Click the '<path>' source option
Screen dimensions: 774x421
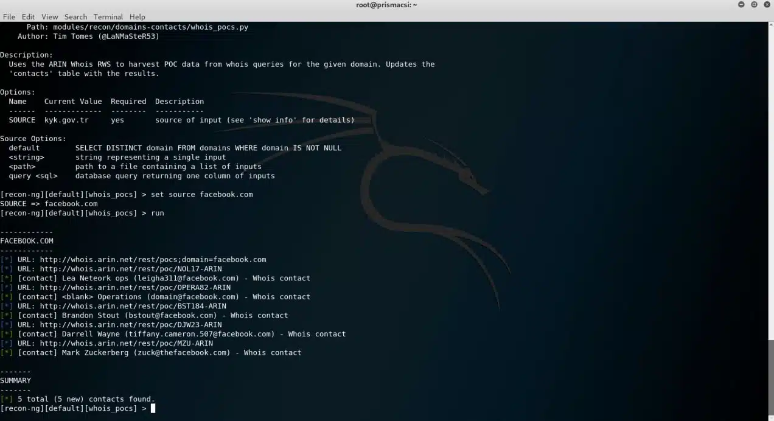pos(22,167)
